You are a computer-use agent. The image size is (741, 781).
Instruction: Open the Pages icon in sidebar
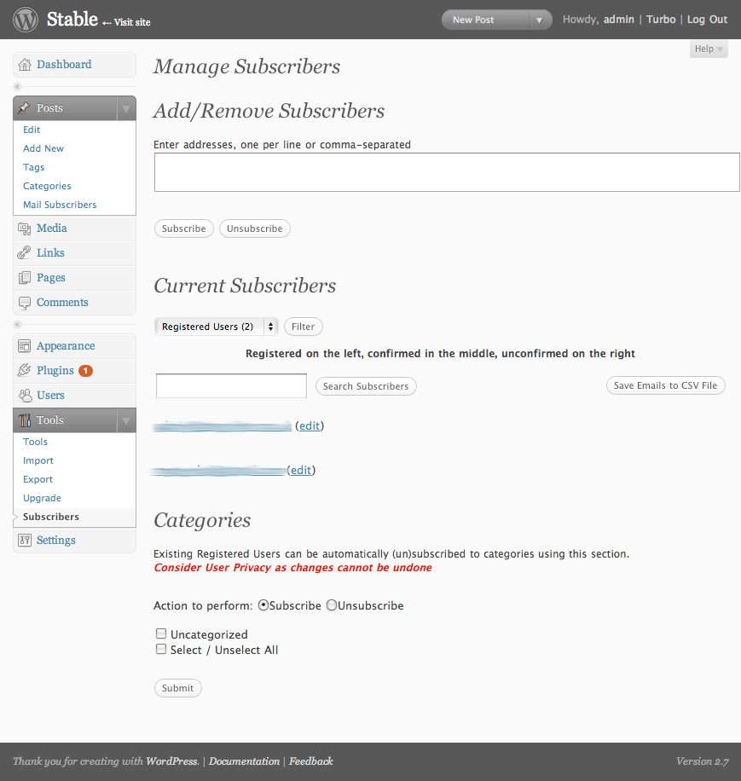[x=25, y=278]
